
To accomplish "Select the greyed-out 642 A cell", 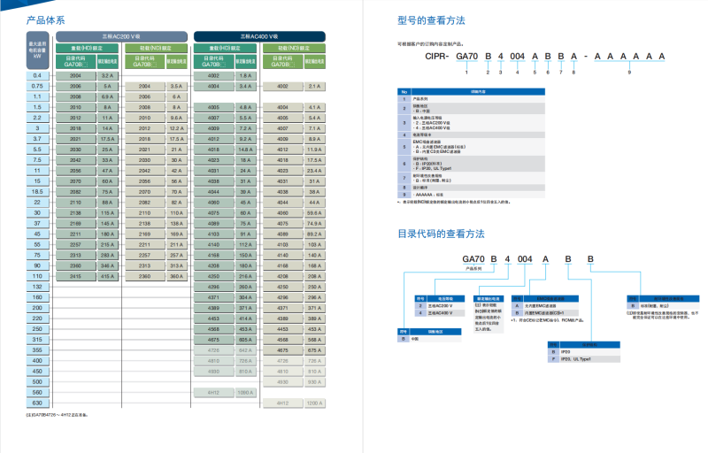I will [x=246, y=350].
